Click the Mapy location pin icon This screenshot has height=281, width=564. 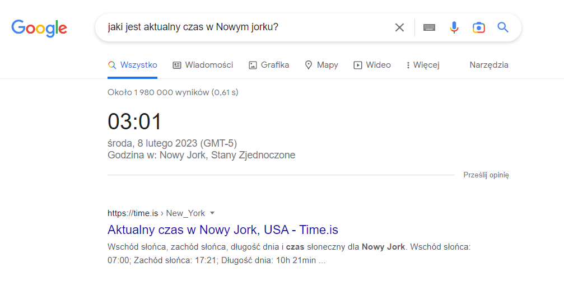click(x=308, y=65)
